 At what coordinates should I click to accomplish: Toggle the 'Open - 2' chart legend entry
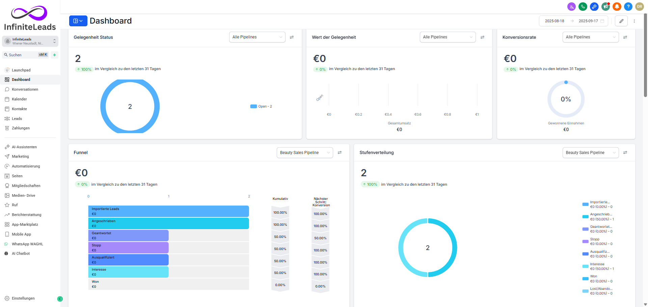pyautogui.click(x=261, y=106)
